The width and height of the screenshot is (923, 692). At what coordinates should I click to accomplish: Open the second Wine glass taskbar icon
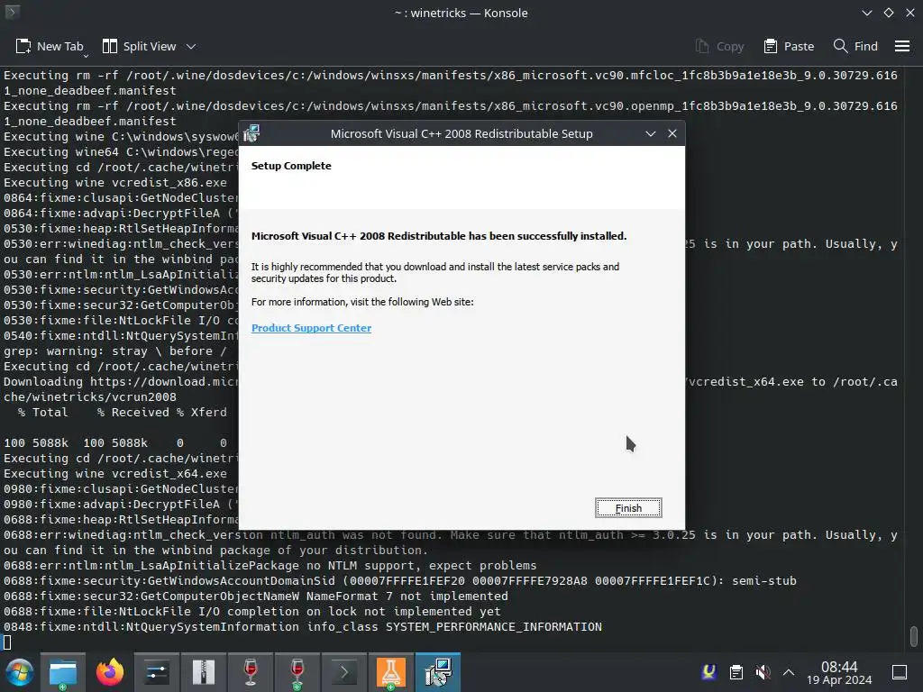click(297, 672)
